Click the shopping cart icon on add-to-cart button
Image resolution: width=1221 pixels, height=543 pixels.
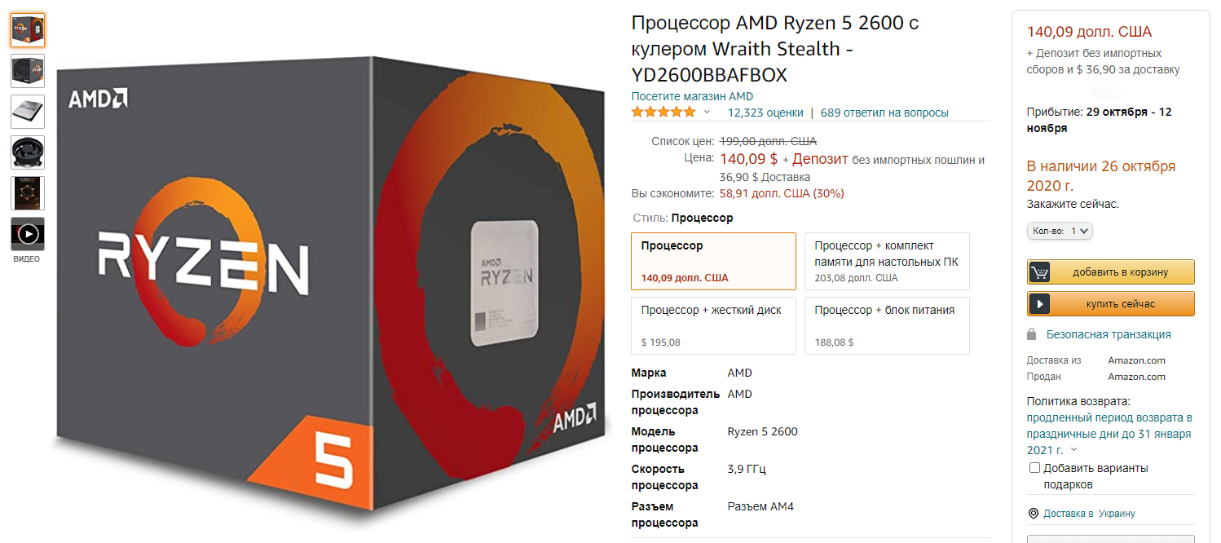1039,272
